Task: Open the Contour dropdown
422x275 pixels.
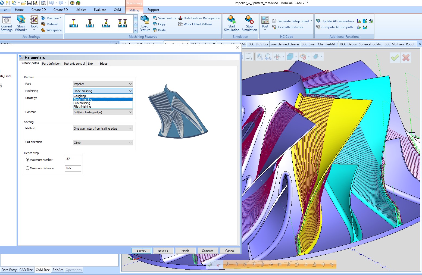Action: coord(103,112)
